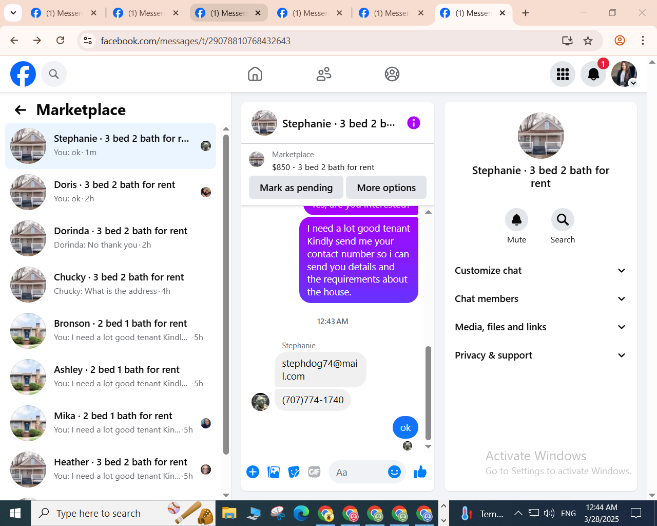Click the back arrow beside Marketplace

21,110
